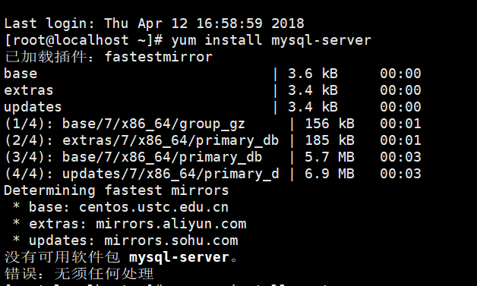The height and width of the screenshot is (286, 477).
Task: Click the bold mysql-server package name
Action: 179,257
